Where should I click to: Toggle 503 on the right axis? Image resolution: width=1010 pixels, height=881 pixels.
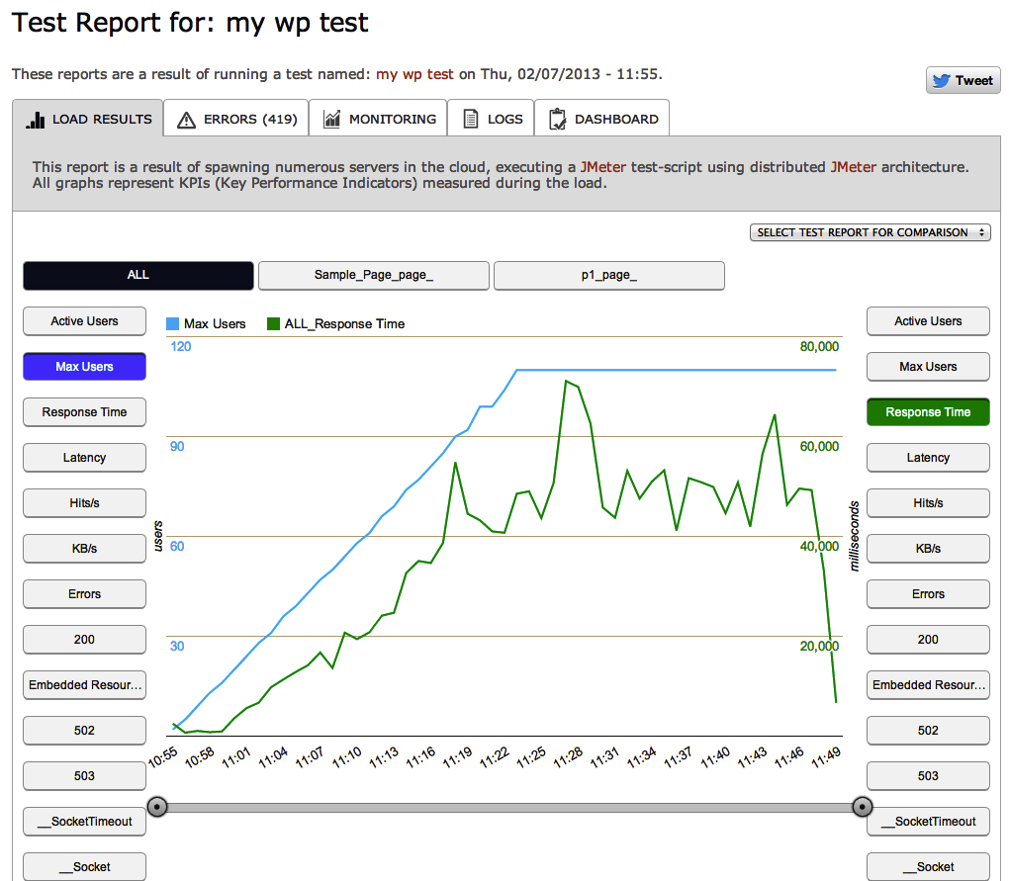click(928, 776)
